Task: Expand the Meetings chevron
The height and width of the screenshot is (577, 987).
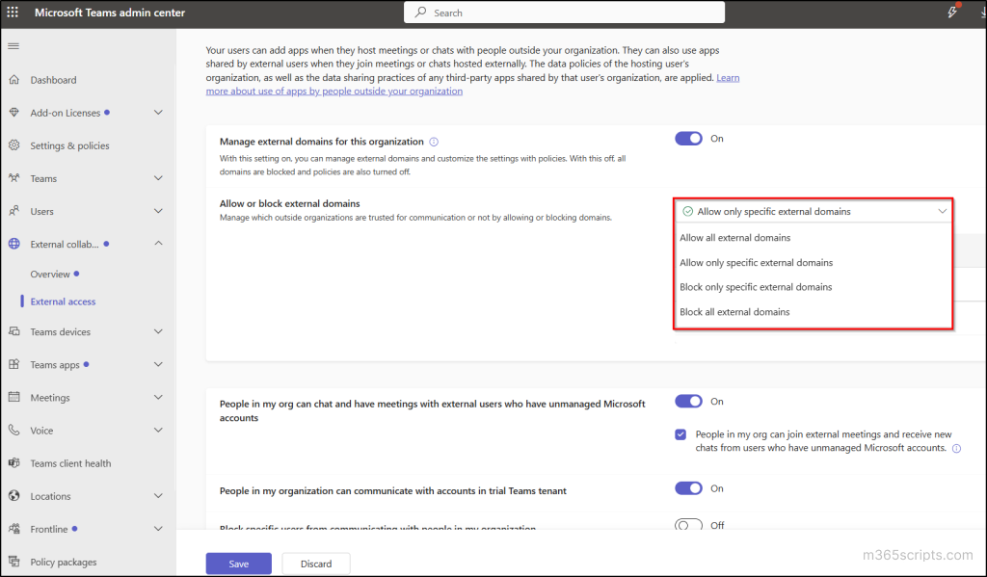Action: coord(159,397)
